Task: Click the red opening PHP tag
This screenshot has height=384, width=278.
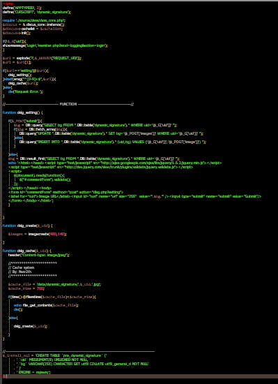Action: click(x=8, y=3)
